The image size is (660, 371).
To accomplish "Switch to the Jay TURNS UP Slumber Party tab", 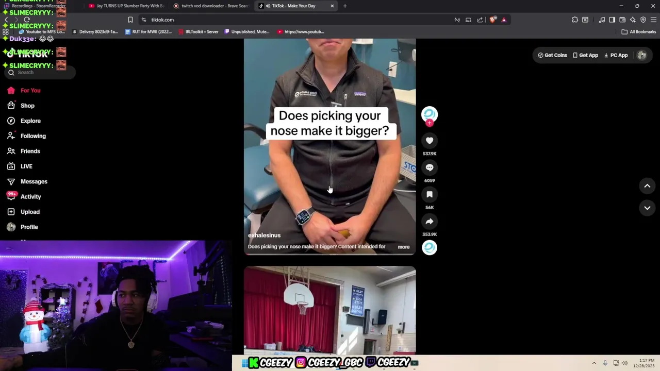I will (x=126, y=6).
